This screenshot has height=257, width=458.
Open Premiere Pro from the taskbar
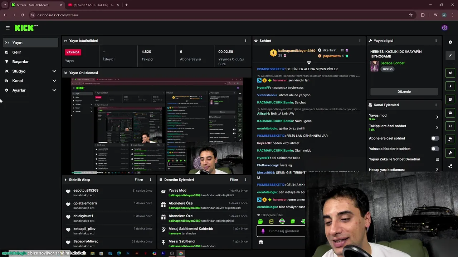[163, 253]
